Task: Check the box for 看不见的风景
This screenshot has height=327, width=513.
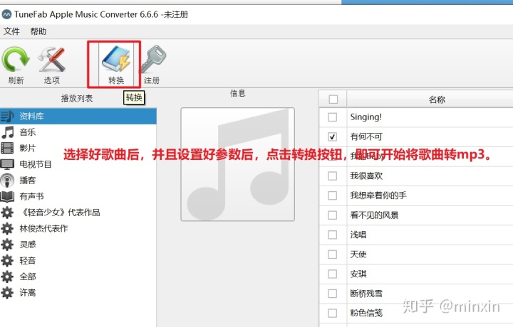Action: 333,215
